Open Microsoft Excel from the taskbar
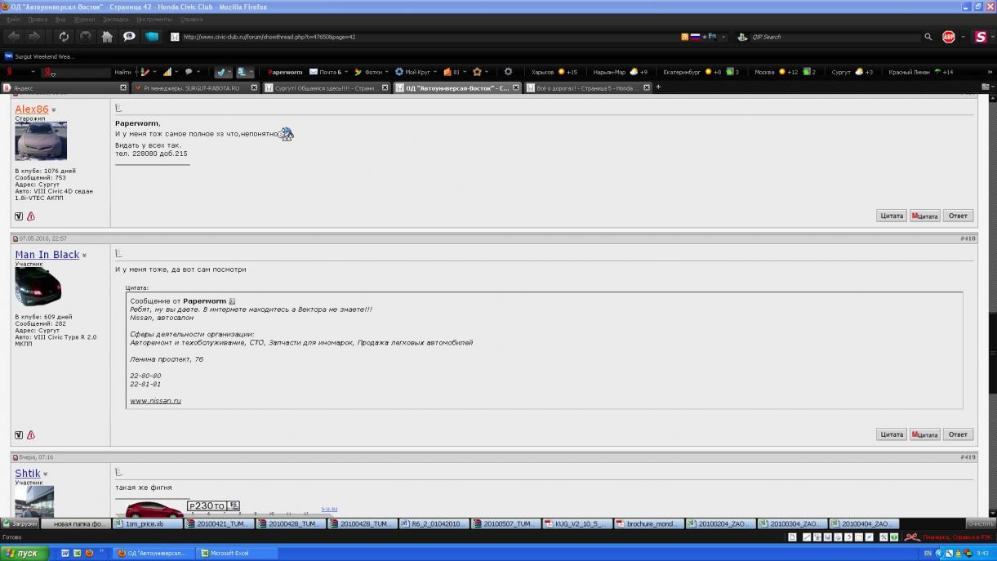 pos(237,553)
